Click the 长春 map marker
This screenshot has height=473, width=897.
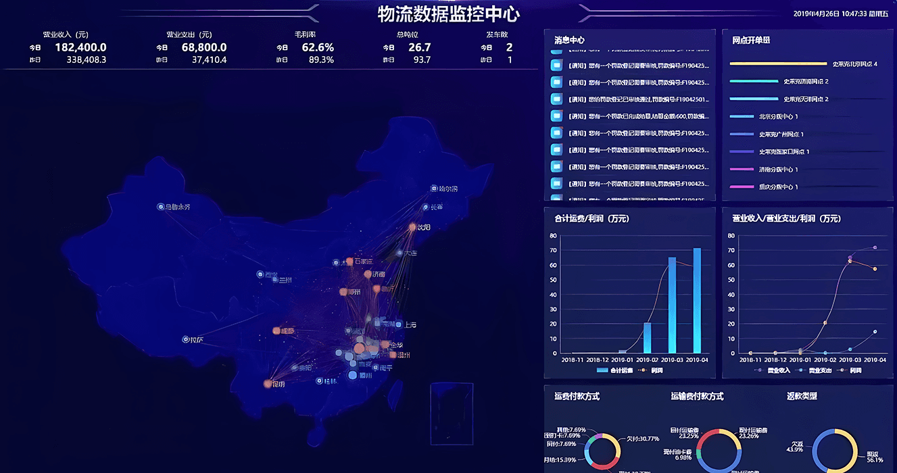425,207
